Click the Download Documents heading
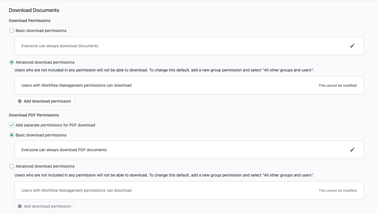 point(34,10)
